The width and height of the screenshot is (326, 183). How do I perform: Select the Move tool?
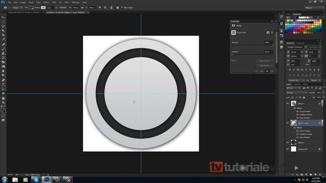coord(3,17)
